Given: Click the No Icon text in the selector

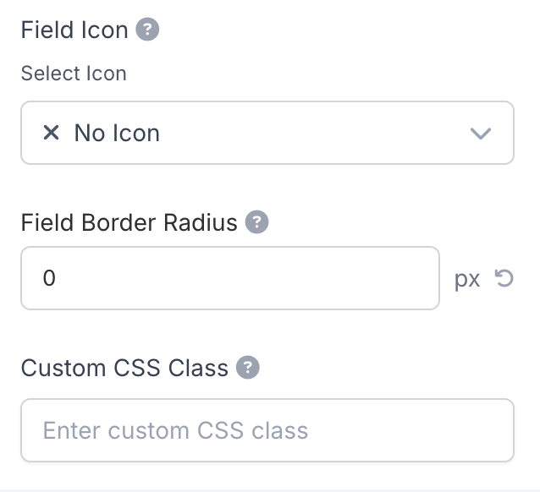Looking at the screenshot, I should [x=117, y=133].
